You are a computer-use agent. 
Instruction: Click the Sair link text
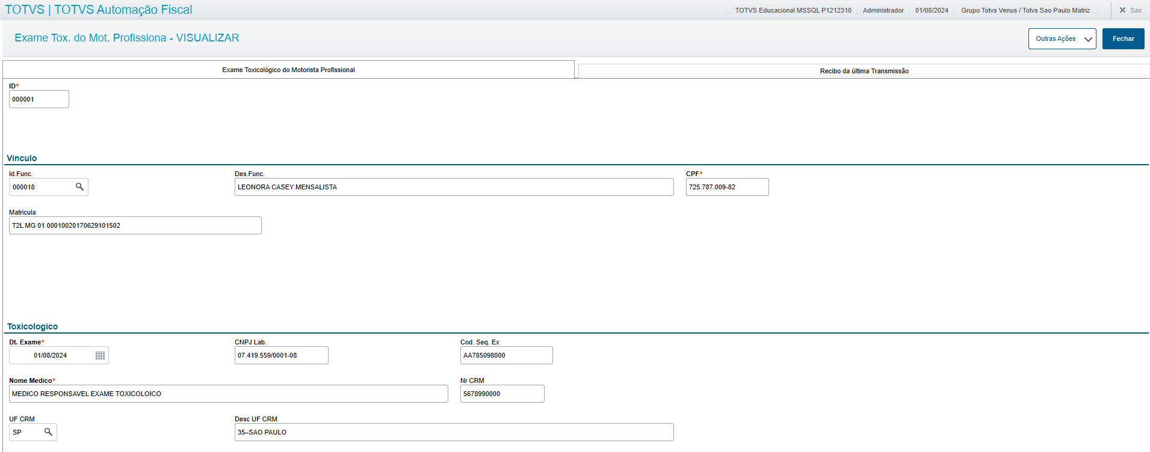[x=1136, y=10]
